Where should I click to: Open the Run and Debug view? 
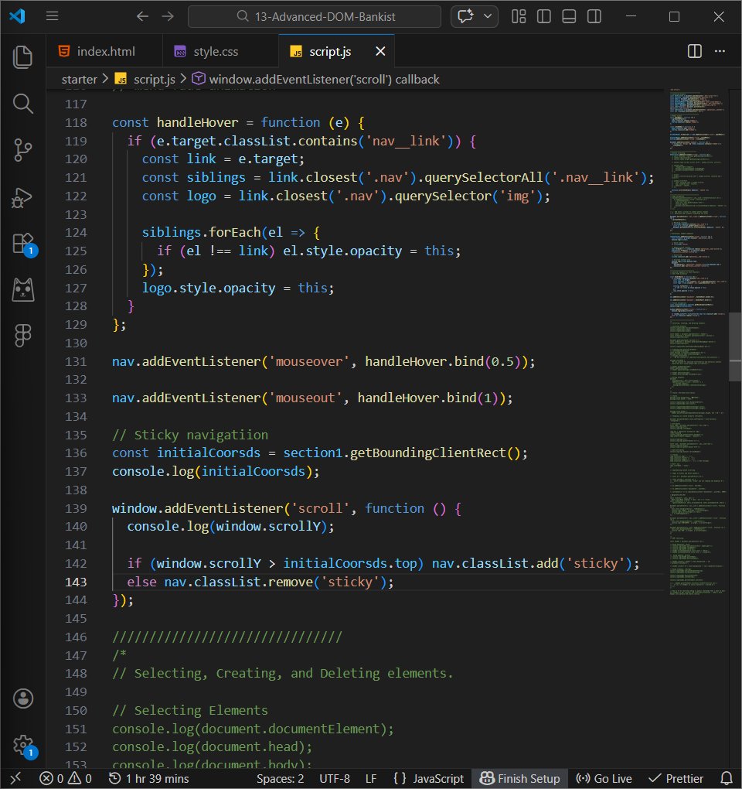(22, 198)
